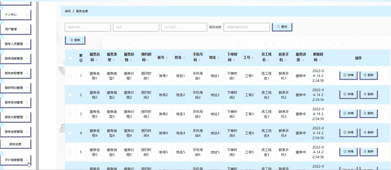This screenshot has width=391, height=170.
Task: Expand 服务预约管理 sidebar menu
Action: pyautogui.click(x=15, y=88)
